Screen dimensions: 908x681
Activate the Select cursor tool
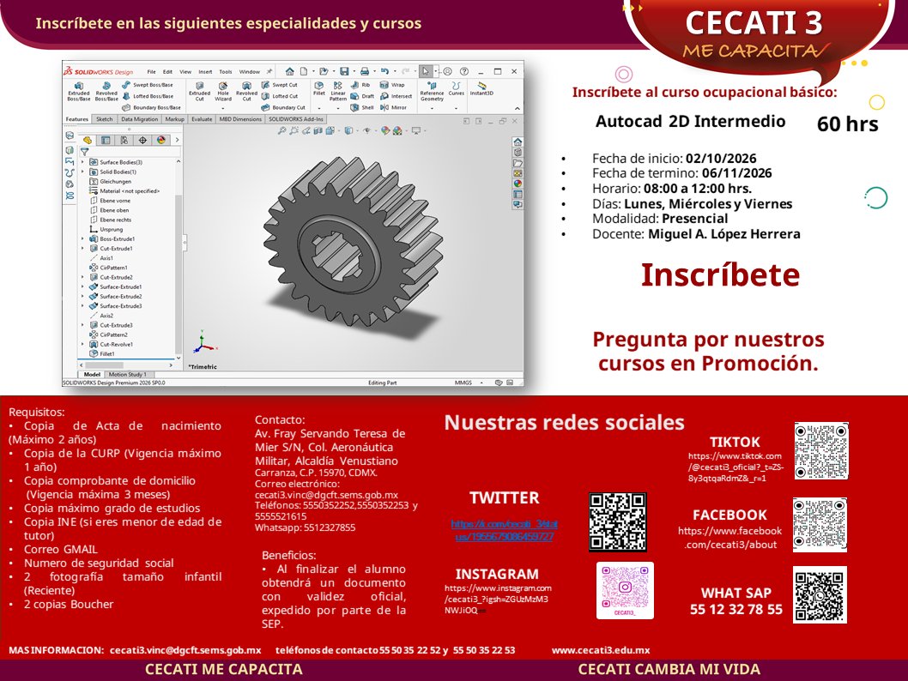[x=426, y=71]
